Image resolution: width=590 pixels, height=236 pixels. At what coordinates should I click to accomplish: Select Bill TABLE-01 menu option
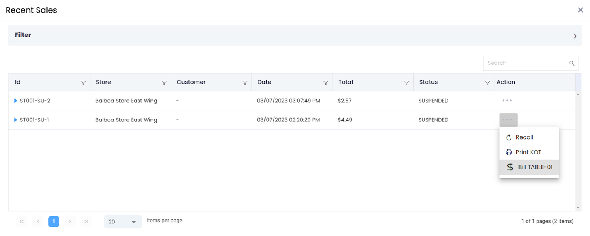click(x=535, y=167)
